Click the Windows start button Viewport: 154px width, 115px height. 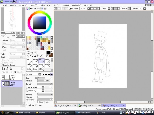click(x=6, y=113)
